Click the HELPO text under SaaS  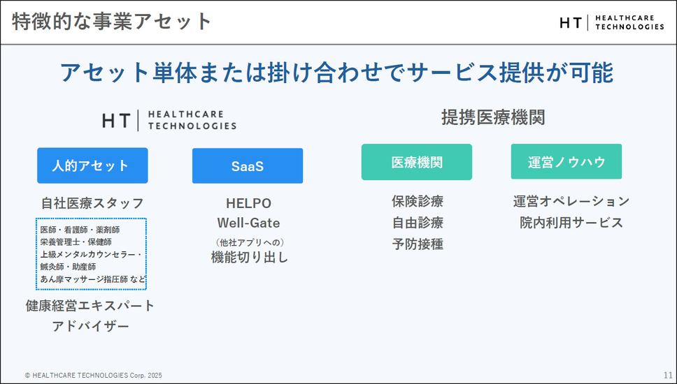(x=248, y=203)
